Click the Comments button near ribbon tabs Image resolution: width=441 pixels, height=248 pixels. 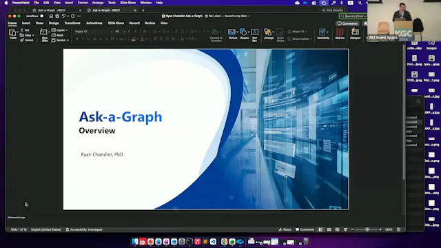point(347,23)
